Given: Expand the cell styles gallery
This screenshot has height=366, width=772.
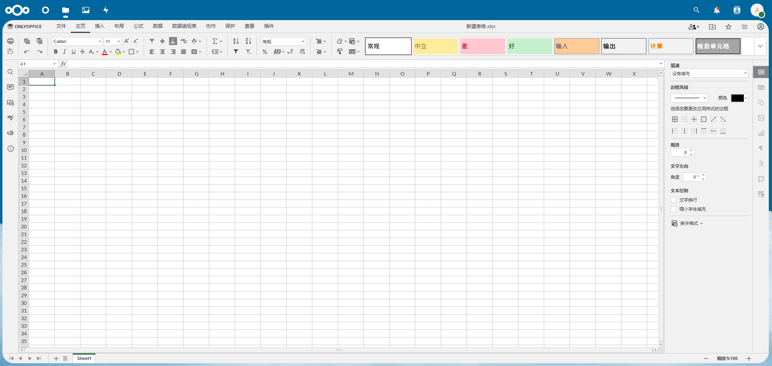Looking at the screenshot, I should (x=760, y=46).
